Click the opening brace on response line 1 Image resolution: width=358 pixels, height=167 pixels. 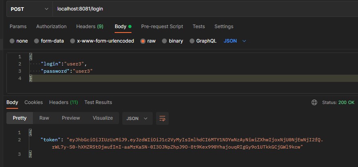coord(30,132)
